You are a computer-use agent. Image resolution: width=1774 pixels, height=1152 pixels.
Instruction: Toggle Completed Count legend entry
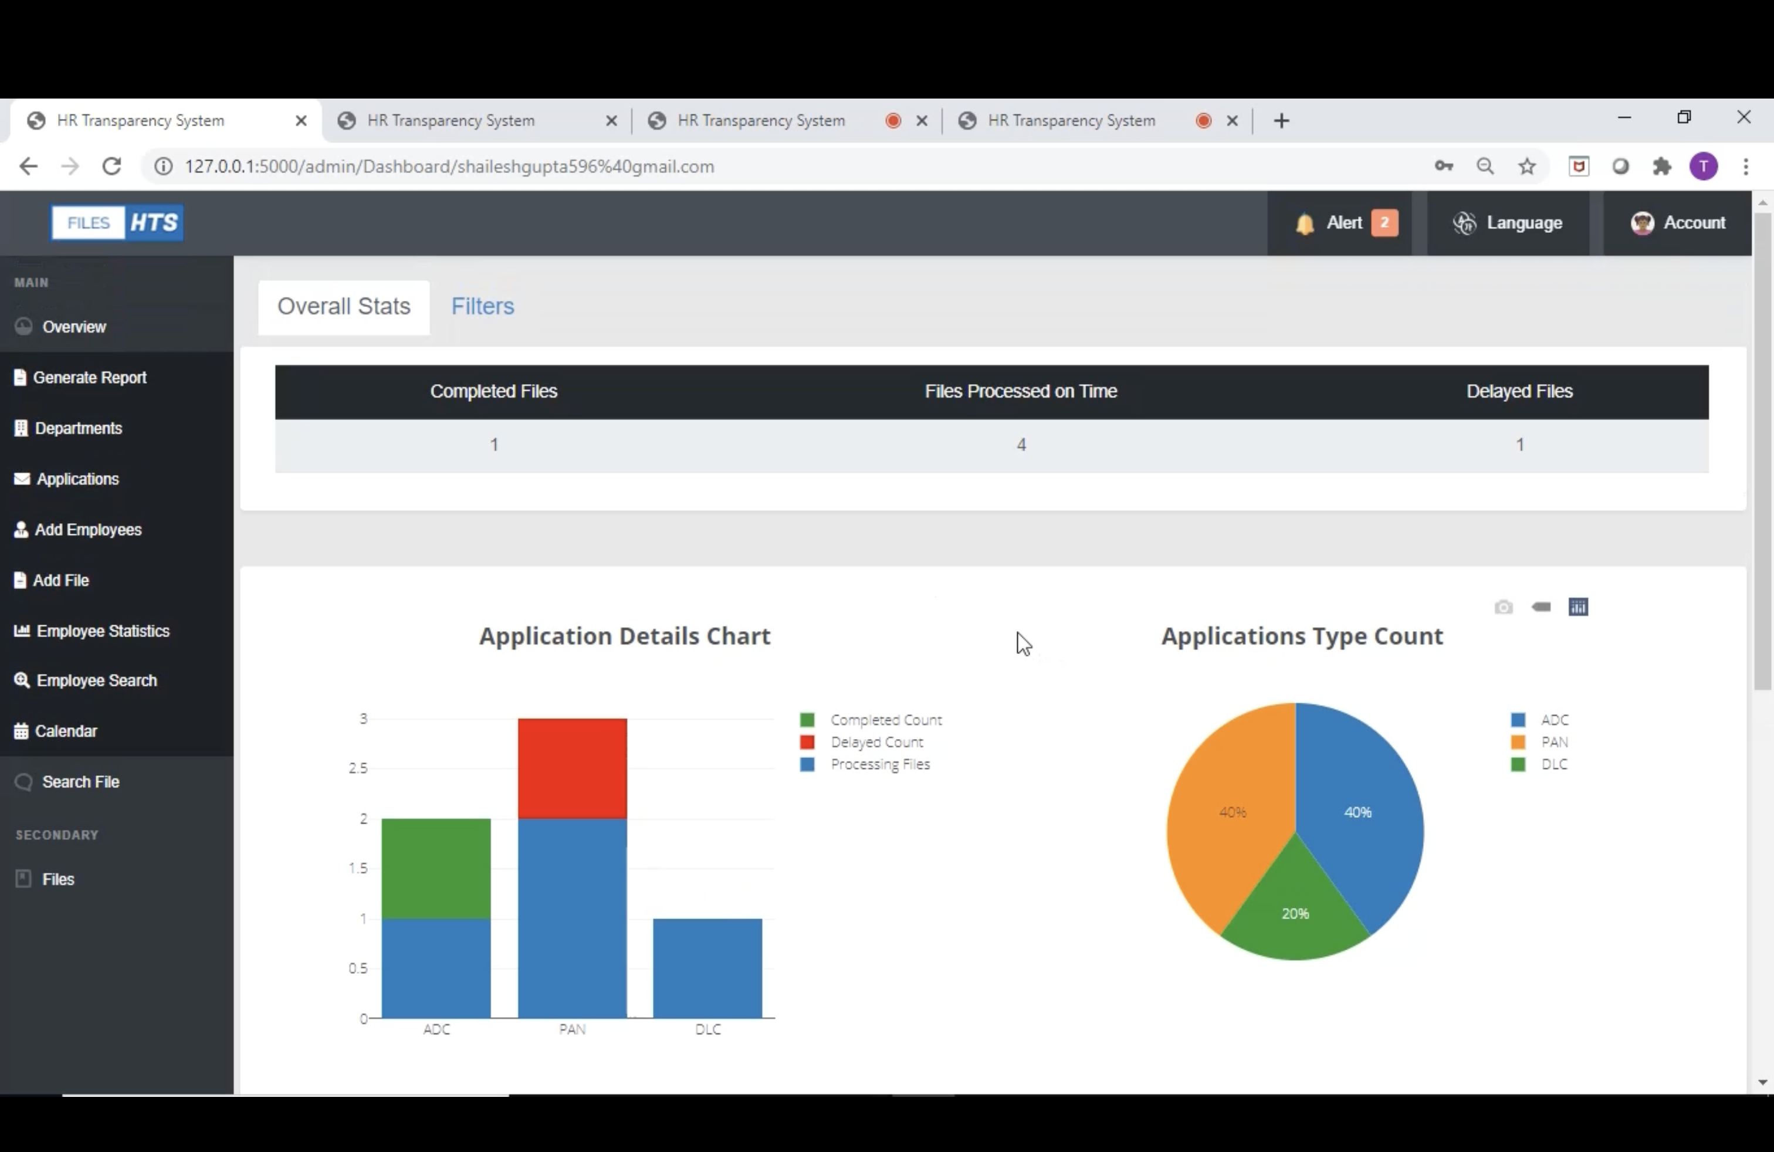(871, 720)
